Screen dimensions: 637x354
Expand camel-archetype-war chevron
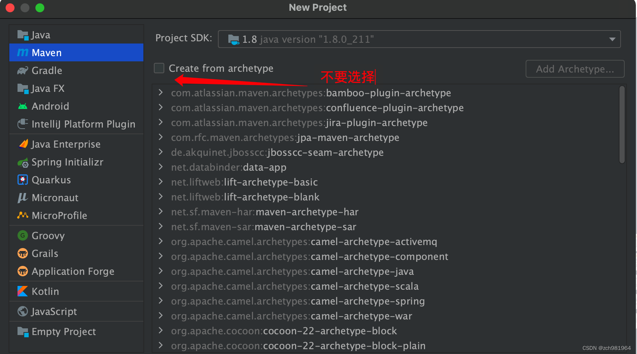click(161, 315)
